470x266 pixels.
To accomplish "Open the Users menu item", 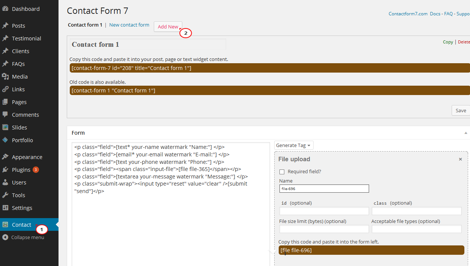I will [19, 183].
